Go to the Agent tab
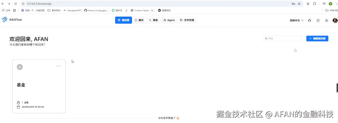The height and width of the screenshot is (123, 338). click(169, 20)
